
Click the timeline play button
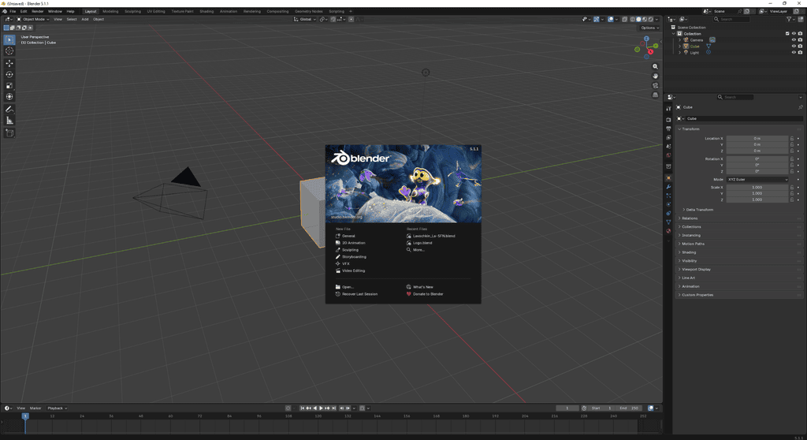[322, 408]
